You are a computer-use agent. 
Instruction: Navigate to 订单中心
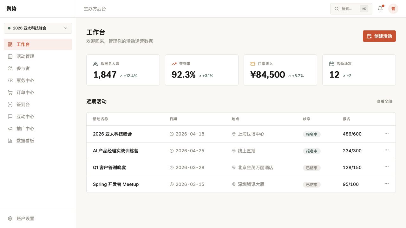click(x=38, y=92)
